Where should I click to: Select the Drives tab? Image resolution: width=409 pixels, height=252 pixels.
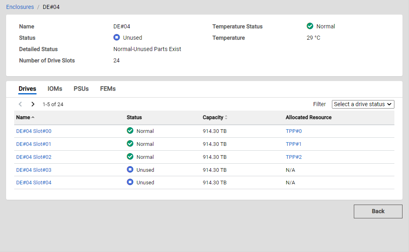(27, 89)
